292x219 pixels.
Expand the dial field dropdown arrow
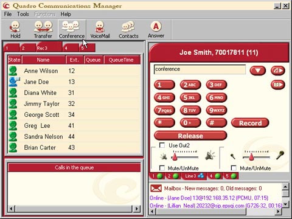coord(258,71)
